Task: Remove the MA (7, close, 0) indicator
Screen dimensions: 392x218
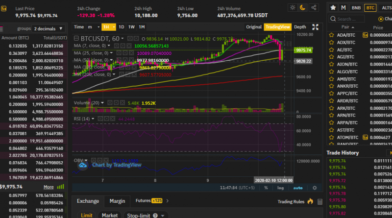Action: pos(129,46)
